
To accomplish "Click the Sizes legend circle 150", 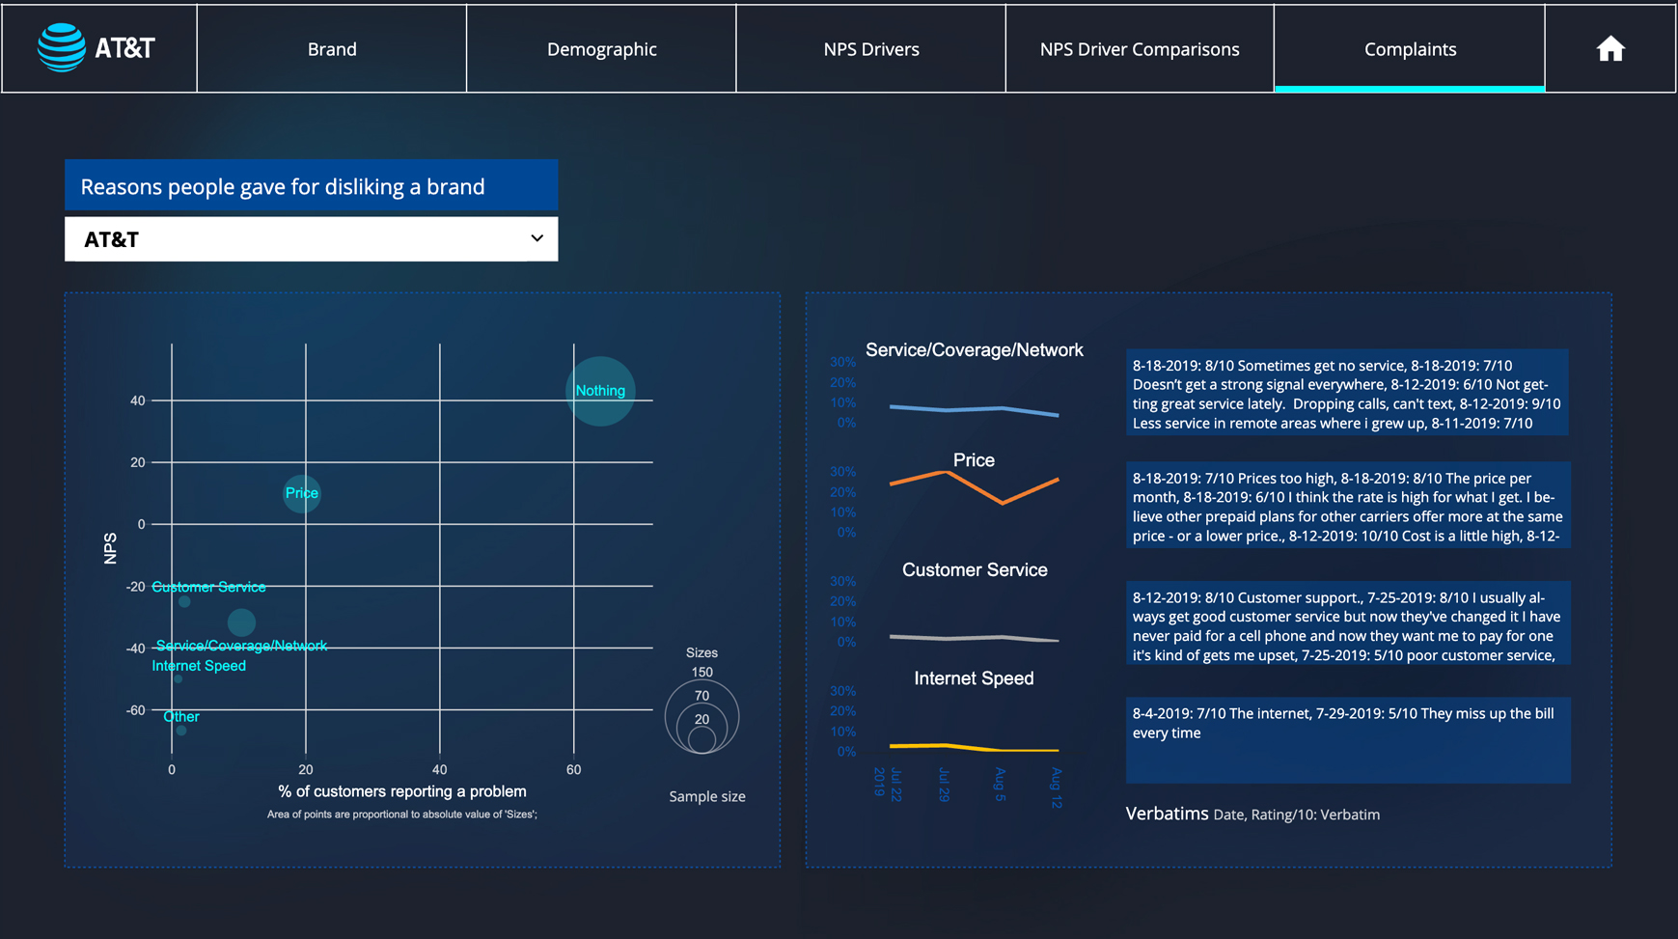I will [x=701, y=716].
